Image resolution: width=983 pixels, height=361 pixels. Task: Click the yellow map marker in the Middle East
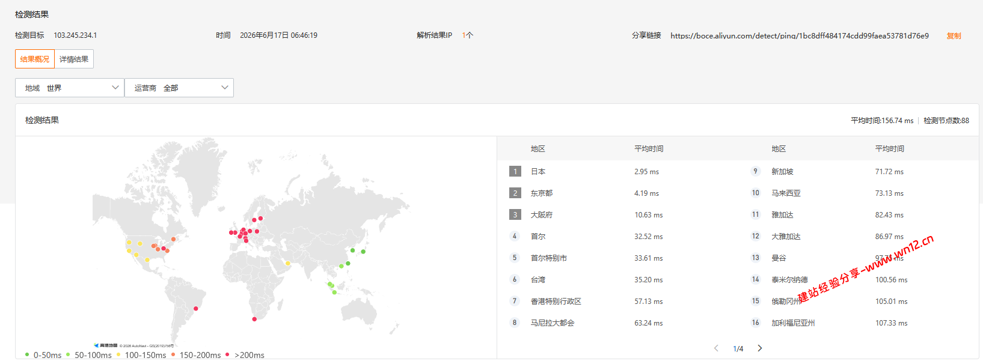tap(288, 263)
